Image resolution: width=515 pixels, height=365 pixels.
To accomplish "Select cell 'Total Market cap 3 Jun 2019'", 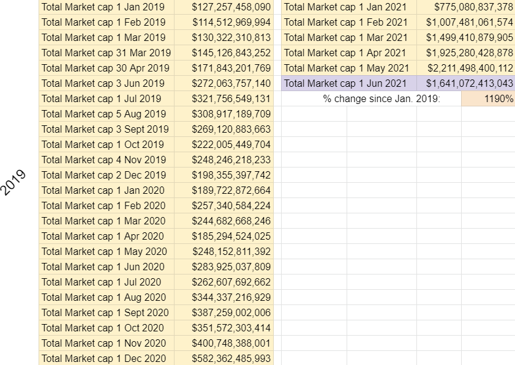I will pyautogui.click(x=107, y=83).
